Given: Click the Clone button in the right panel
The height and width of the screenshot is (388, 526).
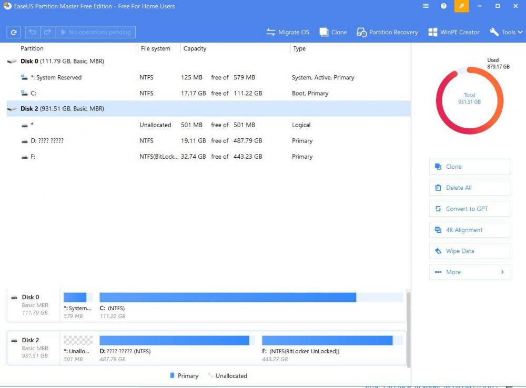Looking at the screenshot, I should coord(469,167).
